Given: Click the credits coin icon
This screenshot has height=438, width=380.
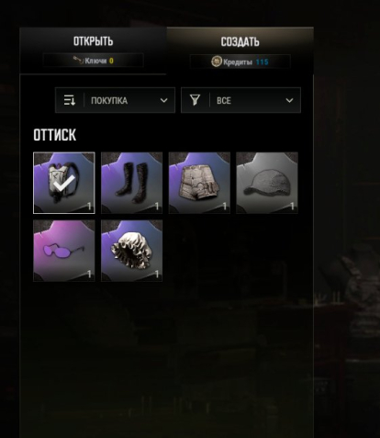Looking at the screenshot, I should pyautogui.click(x=217, y=62).
